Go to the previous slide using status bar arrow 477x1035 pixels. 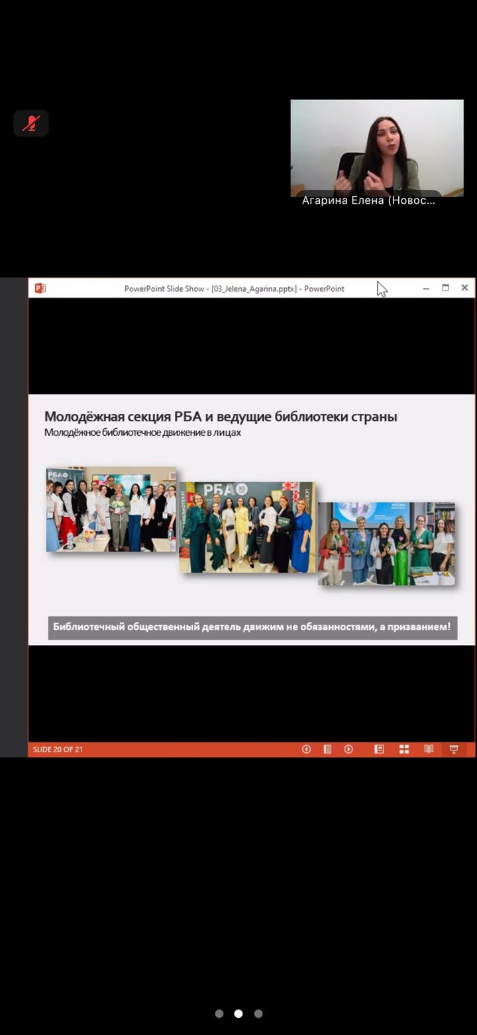pyautogui.click(x=306, y=749)
